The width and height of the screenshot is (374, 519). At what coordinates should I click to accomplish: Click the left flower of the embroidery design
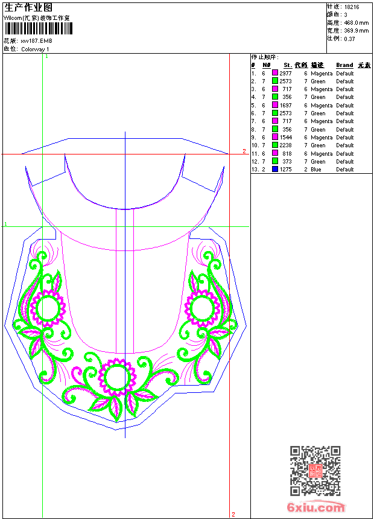click(48, 308)
